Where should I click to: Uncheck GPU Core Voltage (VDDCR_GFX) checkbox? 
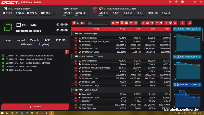75,41
